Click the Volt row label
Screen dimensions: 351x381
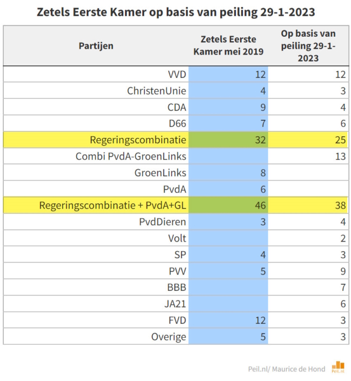click(177, 238)
